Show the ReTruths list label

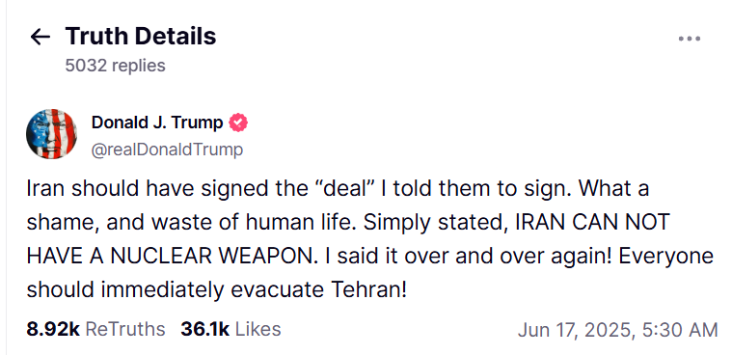pyautogui.click(x=125, y=329)
